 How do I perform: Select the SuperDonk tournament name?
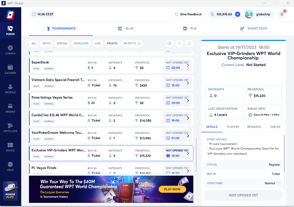coord(40,62)
